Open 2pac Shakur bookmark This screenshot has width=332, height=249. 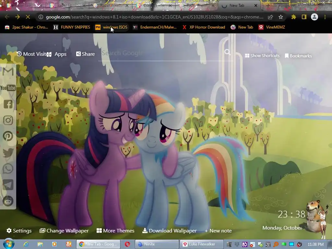tap(27, 27)
